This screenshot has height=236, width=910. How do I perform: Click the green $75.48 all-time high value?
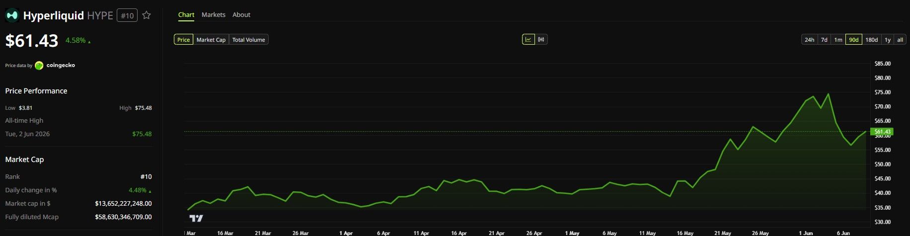[x=142, y=134]
